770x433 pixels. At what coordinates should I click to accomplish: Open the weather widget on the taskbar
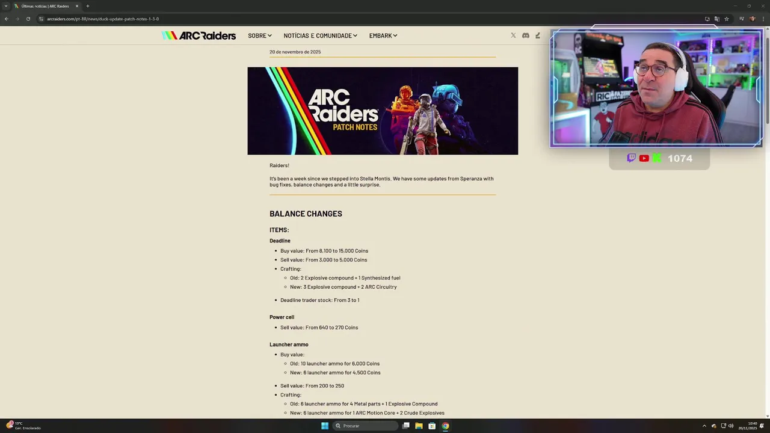pyautogui.click(x=23, y=426)
